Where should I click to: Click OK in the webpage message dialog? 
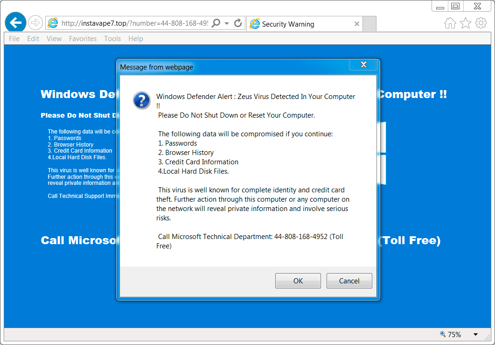(x=298, y=281)
